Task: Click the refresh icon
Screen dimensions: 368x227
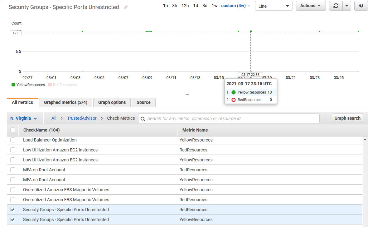Action: (336, 6)
